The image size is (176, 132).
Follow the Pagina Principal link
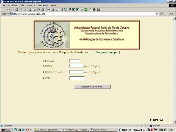click(x=107, y=53)
